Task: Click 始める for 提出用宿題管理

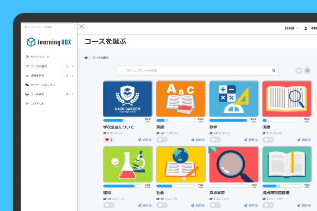Action: click(x=304, y=205)
